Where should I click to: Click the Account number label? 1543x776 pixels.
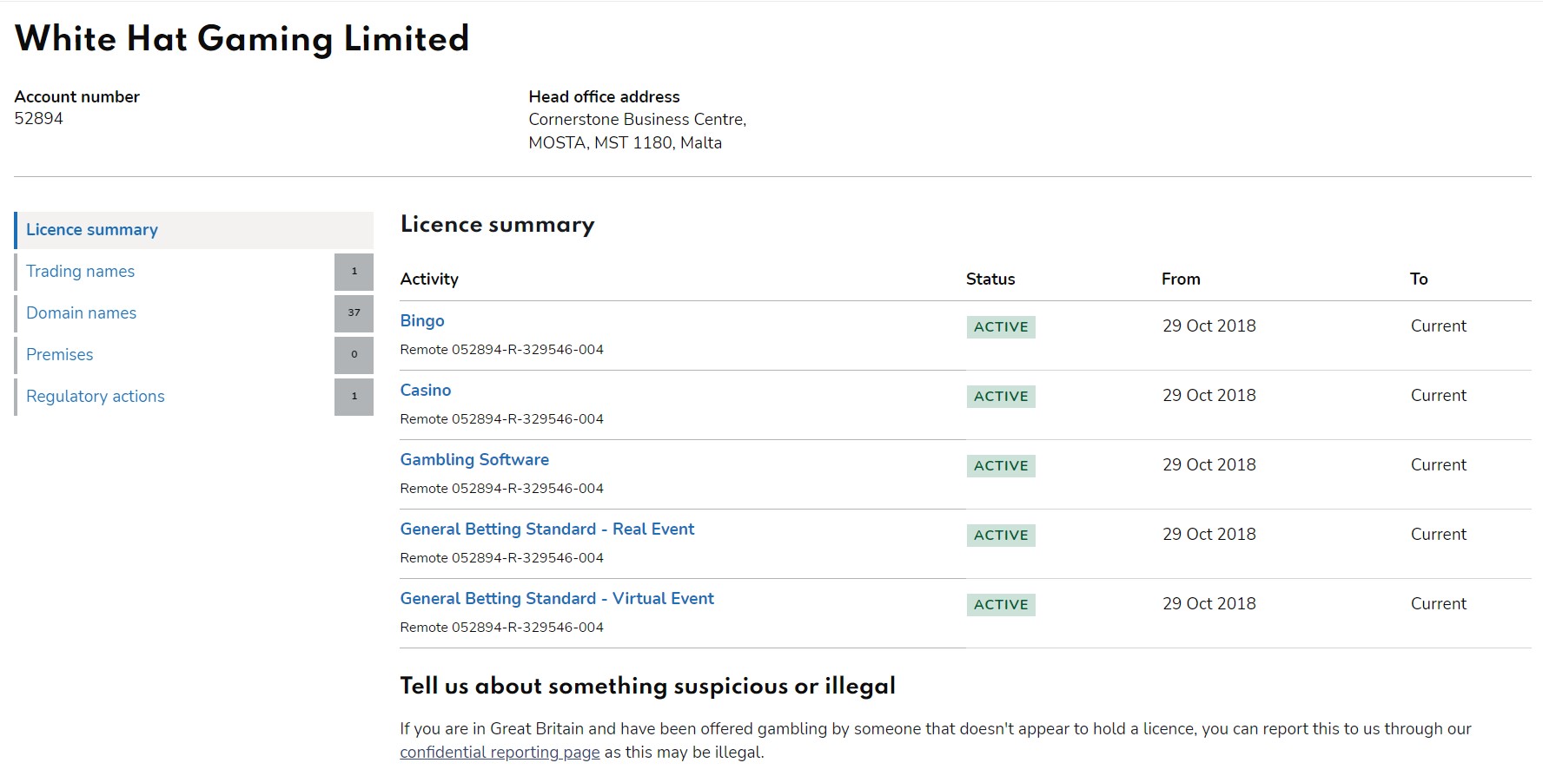coord(77,97)
